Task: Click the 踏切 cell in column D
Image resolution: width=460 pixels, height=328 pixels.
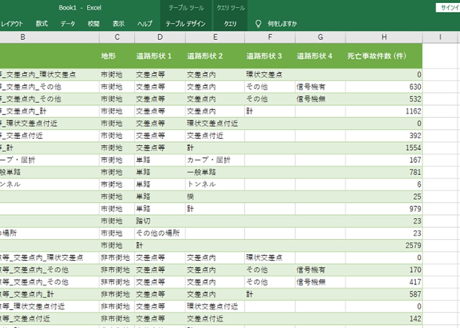Action: [160, 221]
